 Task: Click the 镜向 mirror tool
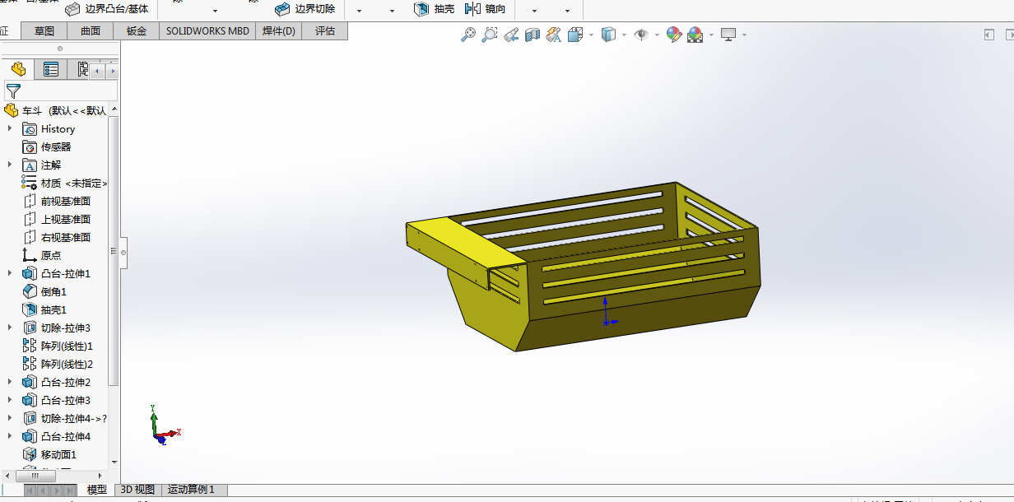click(x=486, y=9)
